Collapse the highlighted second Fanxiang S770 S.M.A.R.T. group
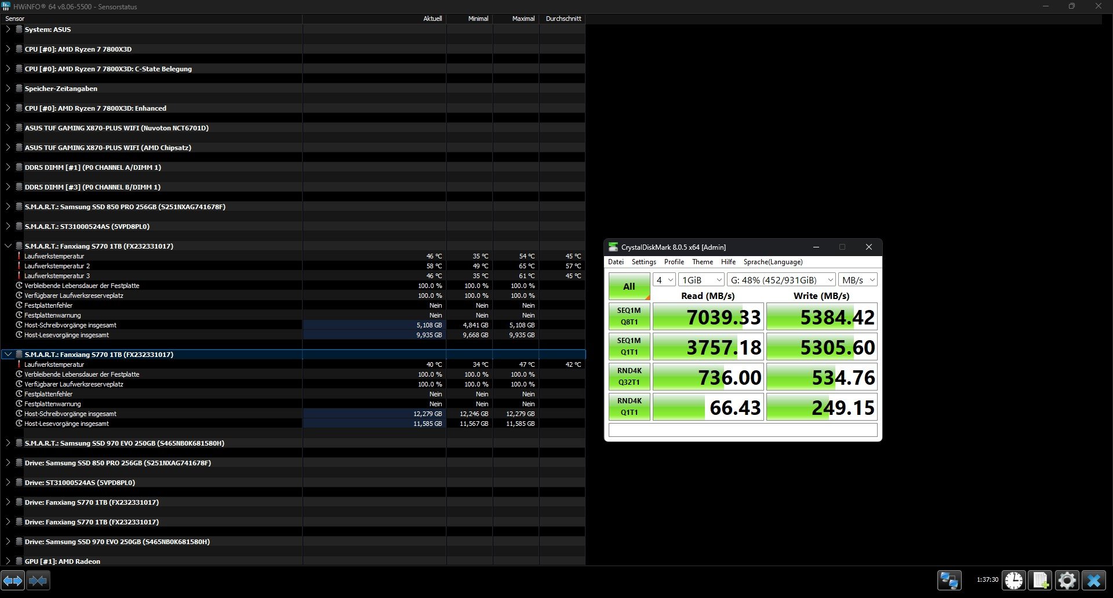Screen dimensions: 1113x598 point(8,354)
